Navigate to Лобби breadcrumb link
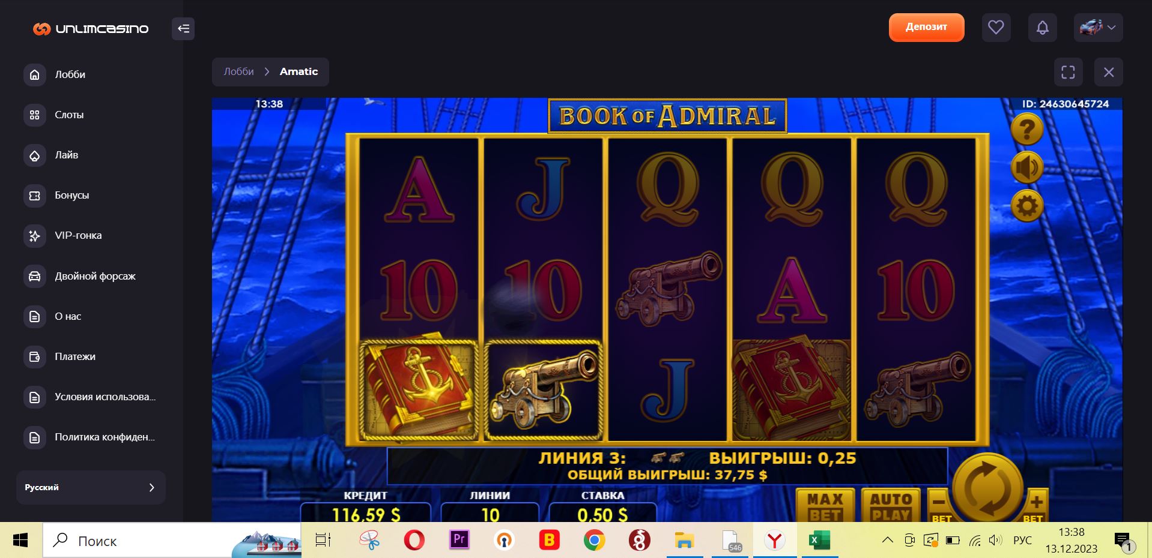This screenshot has width=1152, height=558. pyautogui.click(x=238, y=71)
